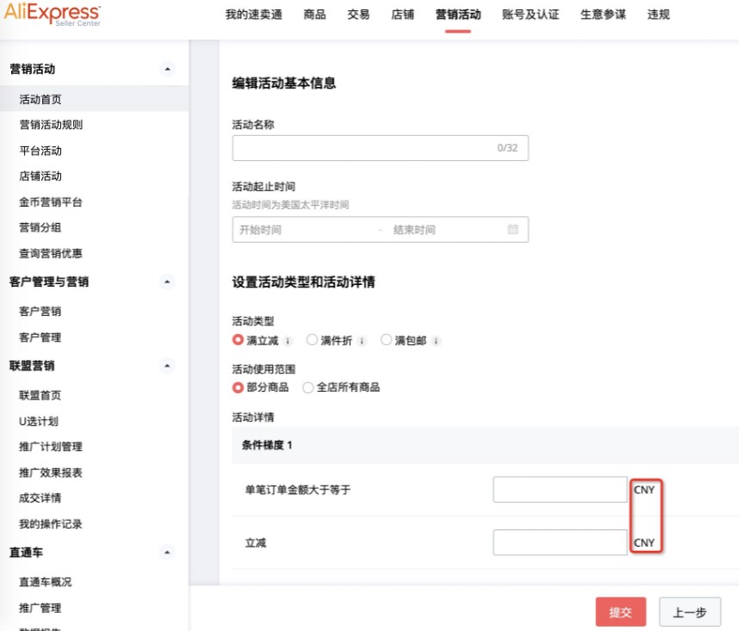Focus the 单笔订单金额大于等于 amount input
739x631 pixels.
[x=560, y=490]
